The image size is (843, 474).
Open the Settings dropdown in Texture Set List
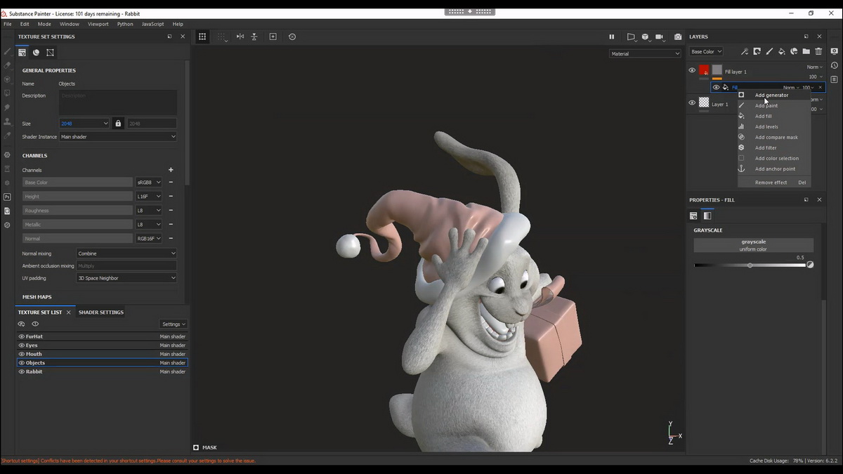(x=174, y=324)
